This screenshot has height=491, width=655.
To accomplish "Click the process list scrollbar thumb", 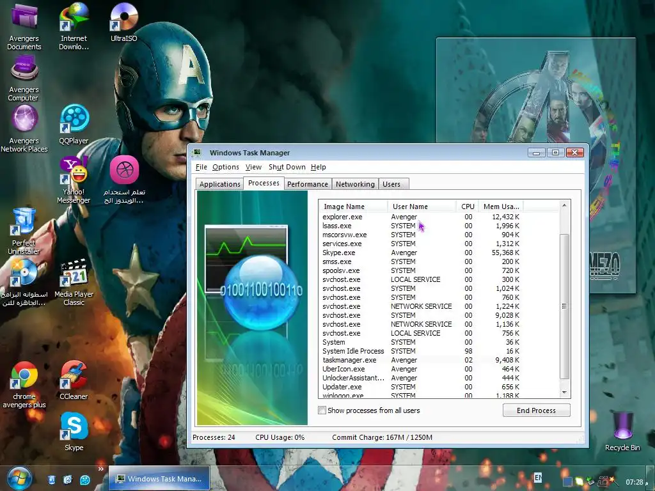I will [564, 306].
